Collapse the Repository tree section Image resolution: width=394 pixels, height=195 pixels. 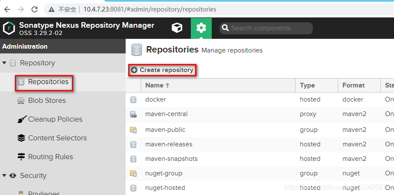point(4,63)
